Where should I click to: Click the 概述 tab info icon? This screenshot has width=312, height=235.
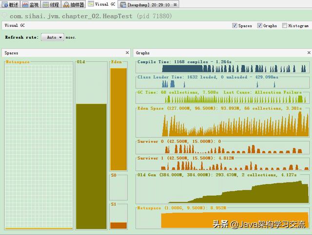point(5,4)
